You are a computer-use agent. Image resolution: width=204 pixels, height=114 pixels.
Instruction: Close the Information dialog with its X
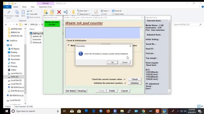(130, 46)
